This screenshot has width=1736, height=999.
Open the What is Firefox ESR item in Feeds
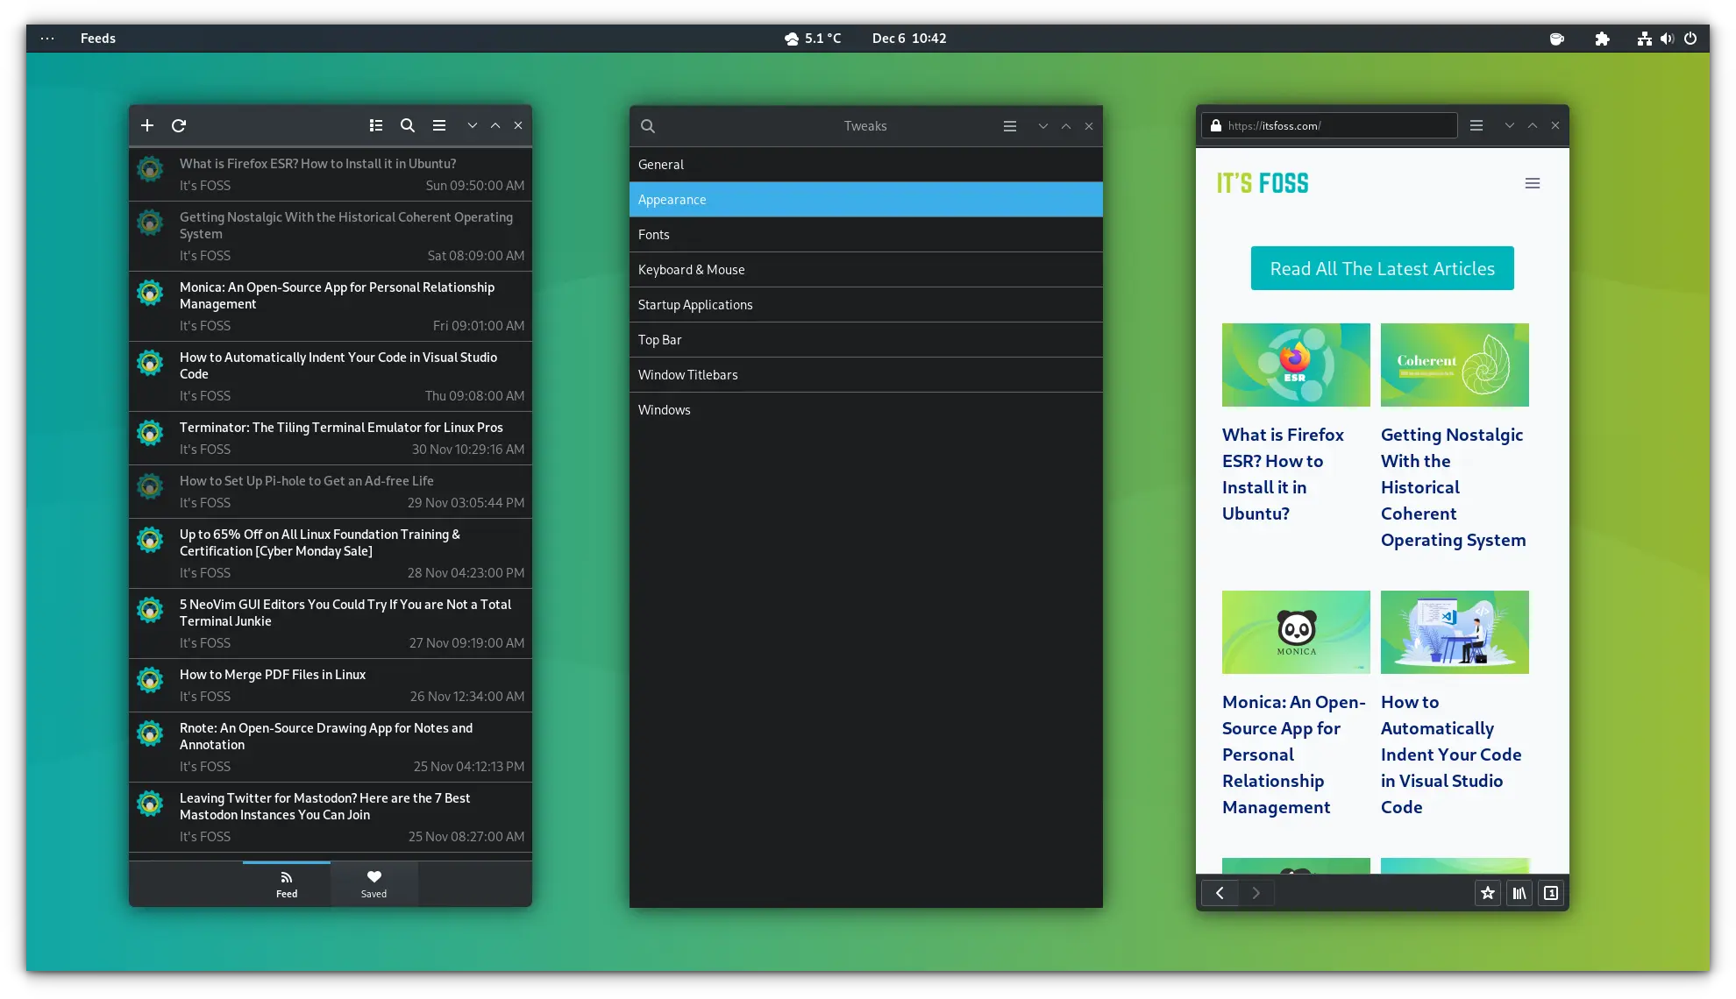331,174
